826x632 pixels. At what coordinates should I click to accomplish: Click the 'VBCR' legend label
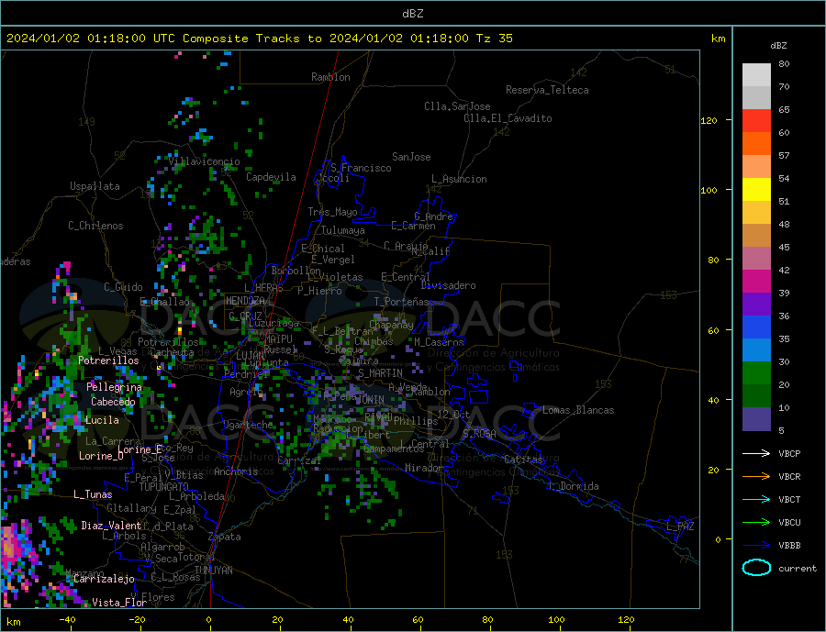pyautogui.click(x=789, y=477)
